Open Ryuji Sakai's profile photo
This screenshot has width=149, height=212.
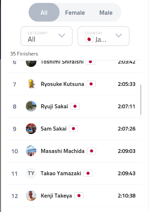pyautogui.click(x=31, y=106)
